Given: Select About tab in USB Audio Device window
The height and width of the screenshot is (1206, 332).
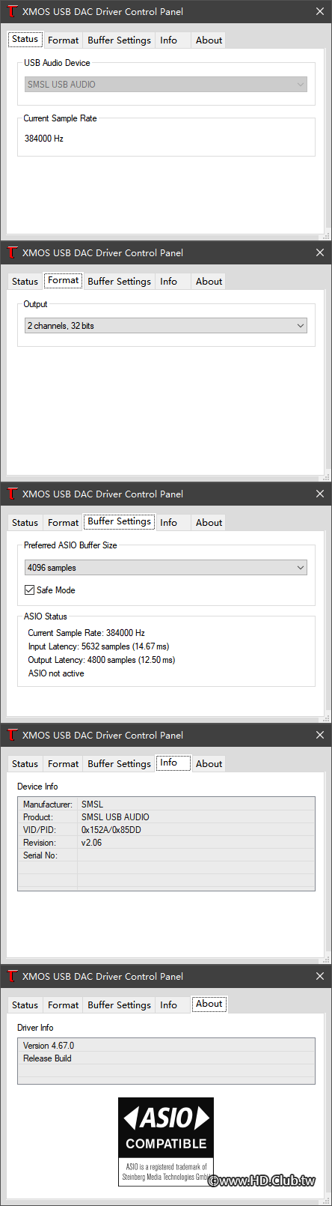Looking at the screenshot, I should (209, 40).
